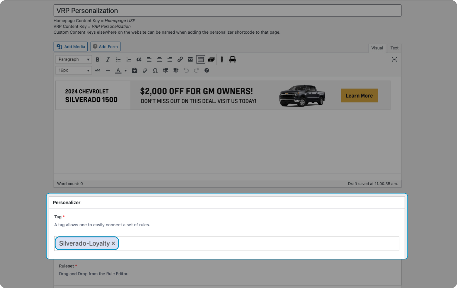Click Paste as text icon
The width and height of the screenshot is (457, 288).
(134, 70)
